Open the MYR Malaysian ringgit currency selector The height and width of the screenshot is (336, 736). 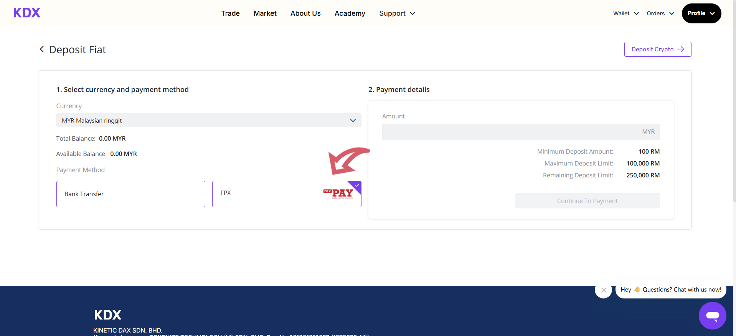209,120
